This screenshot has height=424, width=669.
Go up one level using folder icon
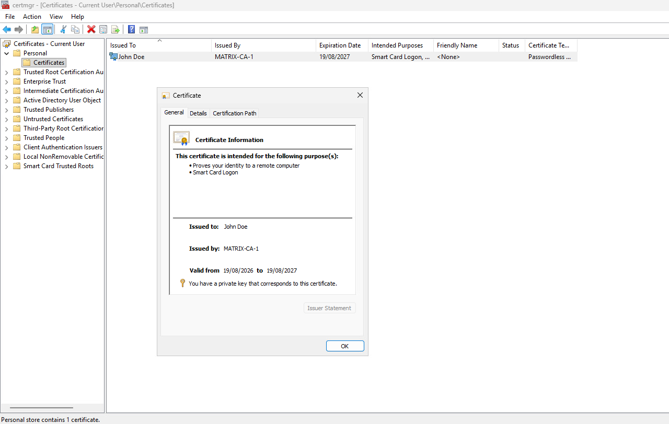tap(35, 29)
